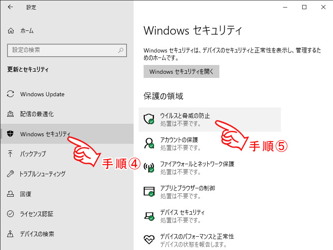Click the Windows Update sync icon

[x=10, y=94]
